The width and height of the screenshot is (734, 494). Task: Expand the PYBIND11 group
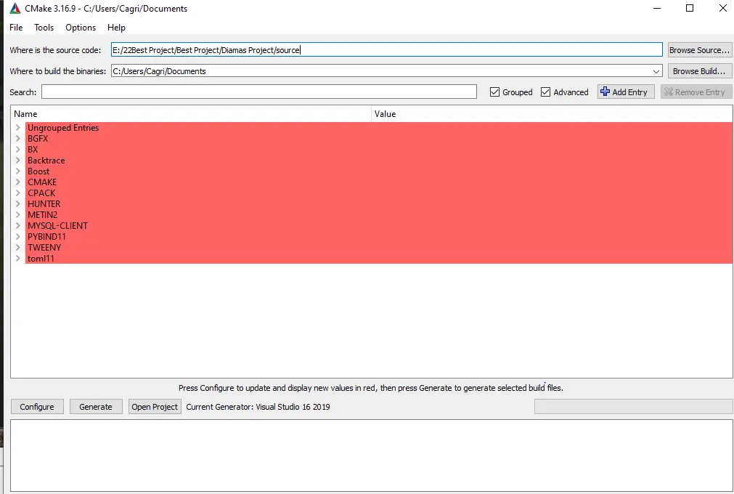tap(18, 236)
